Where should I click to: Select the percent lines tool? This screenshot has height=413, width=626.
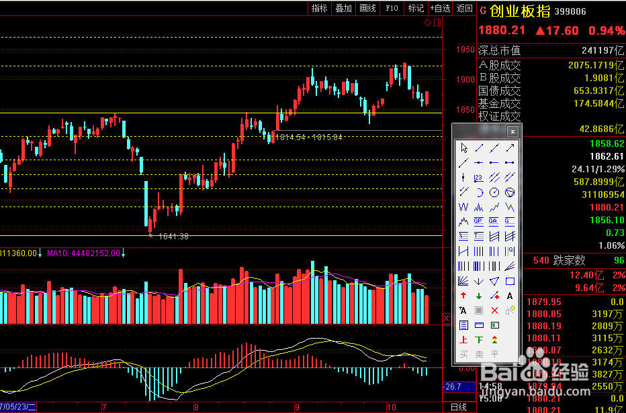coord(463,237)
